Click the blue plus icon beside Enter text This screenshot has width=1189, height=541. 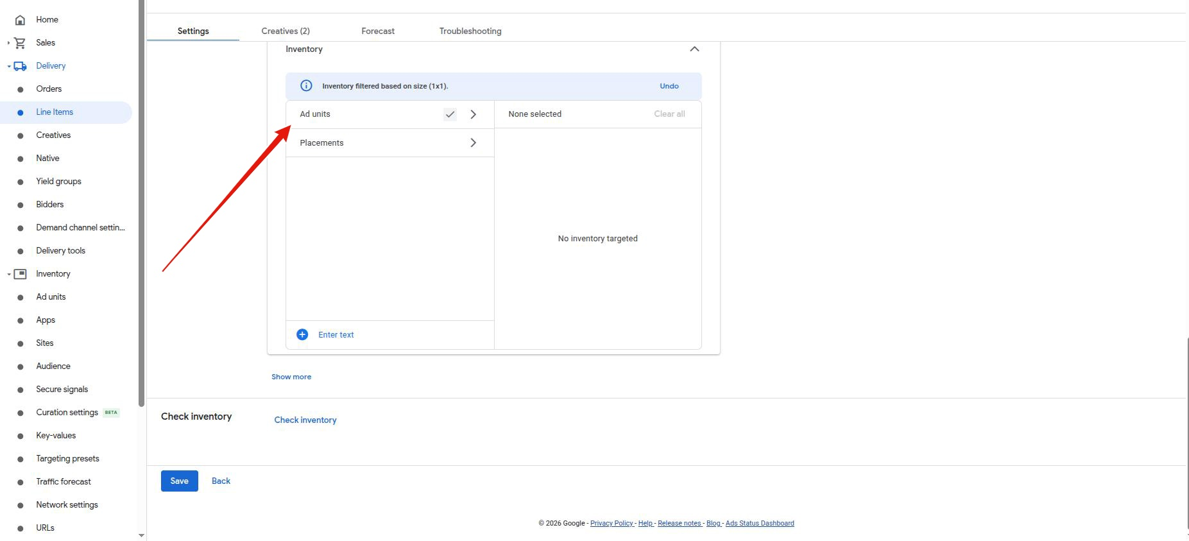(x=302, y=335)
